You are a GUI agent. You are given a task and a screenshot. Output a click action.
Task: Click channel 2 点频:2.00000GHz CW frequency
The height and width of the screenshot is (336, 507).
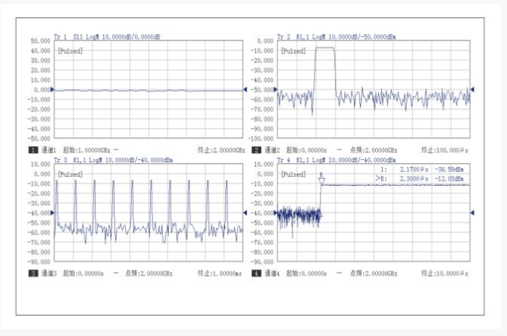(x=374, y=150)
